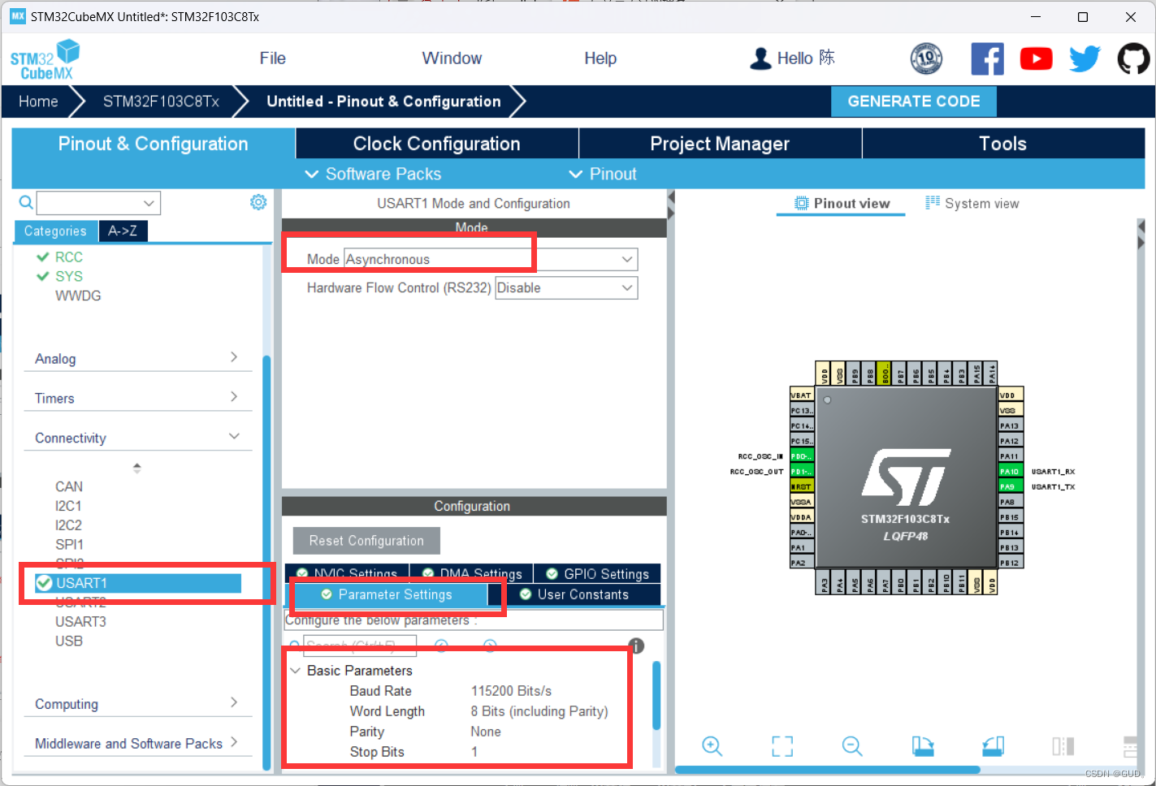Open the GPIO Settings tab

597,574
